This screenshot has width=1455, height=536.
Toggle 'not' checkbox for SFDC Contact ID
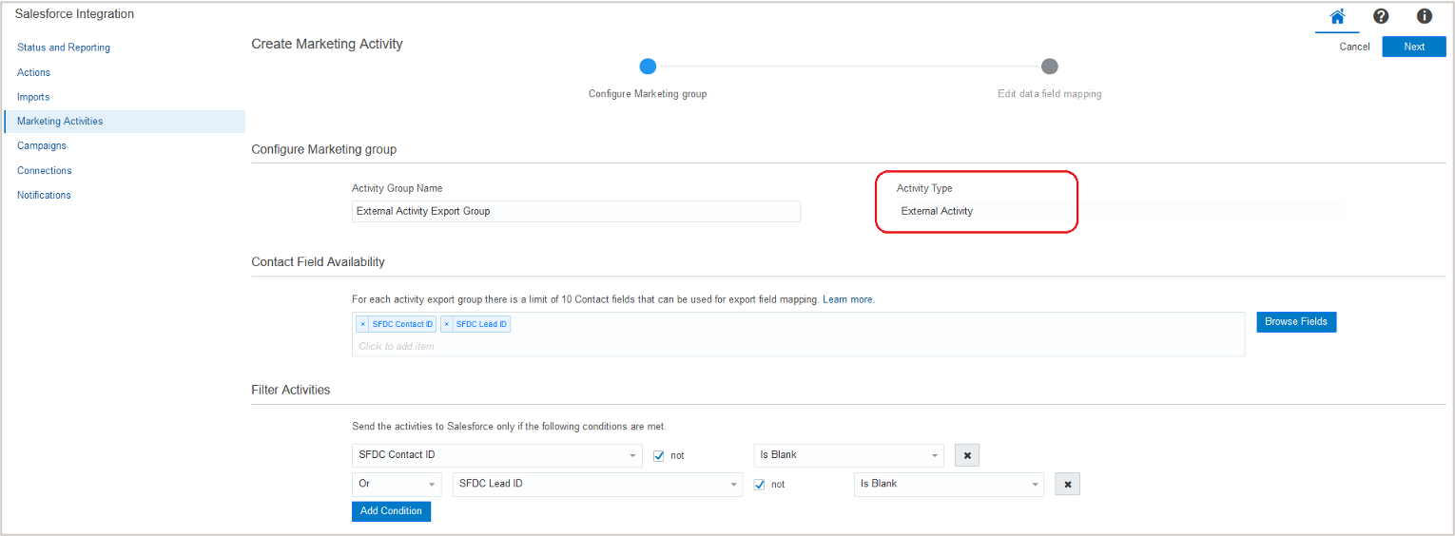coord(659,455)
